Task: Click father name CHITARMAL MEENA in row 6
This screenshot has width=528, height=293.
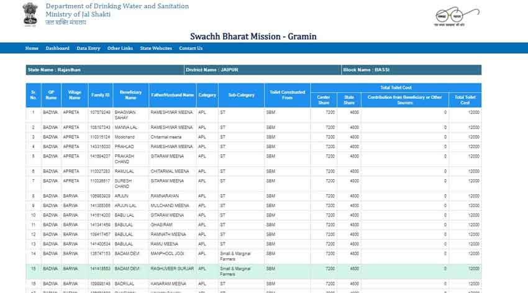Action: point(170,171)
